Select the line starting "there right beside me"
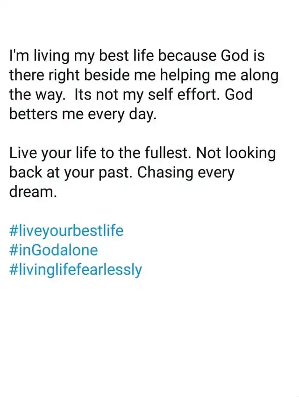The height and width of the screenshot is (399, 299). pos(144,75)
